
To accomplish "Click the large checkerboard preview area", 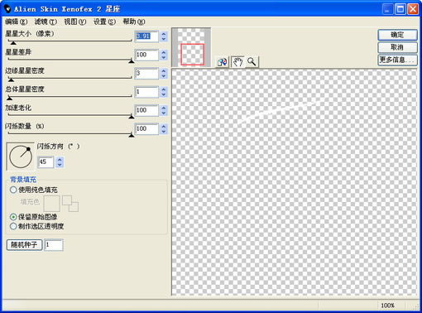I will (295, 182).
